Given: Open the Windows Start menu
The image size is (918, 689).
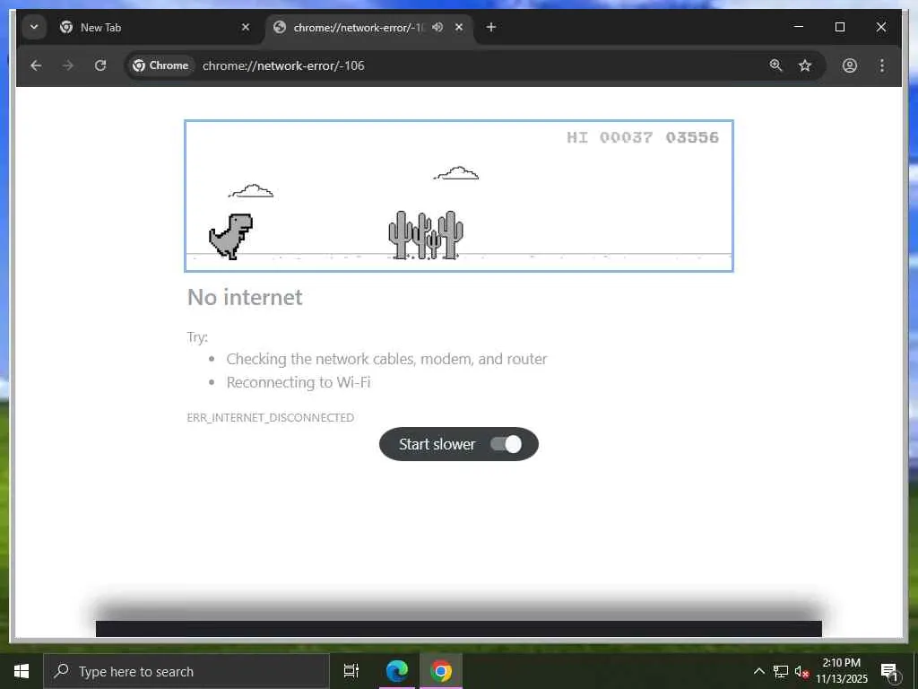Looking at the screenshot, I should (22, 671).
